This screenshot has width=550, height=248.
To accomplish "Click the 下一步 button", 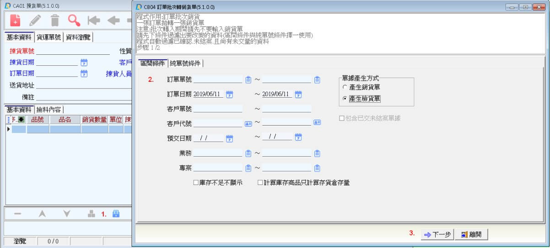I will click(437, 234).
